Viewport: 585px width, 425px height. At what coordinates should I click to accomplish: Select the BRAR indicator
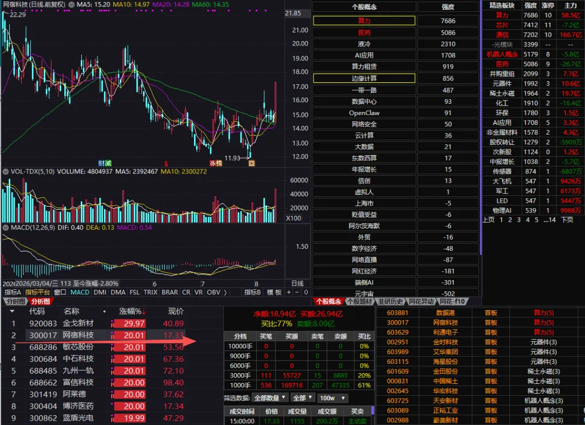(x=170, y=293)
